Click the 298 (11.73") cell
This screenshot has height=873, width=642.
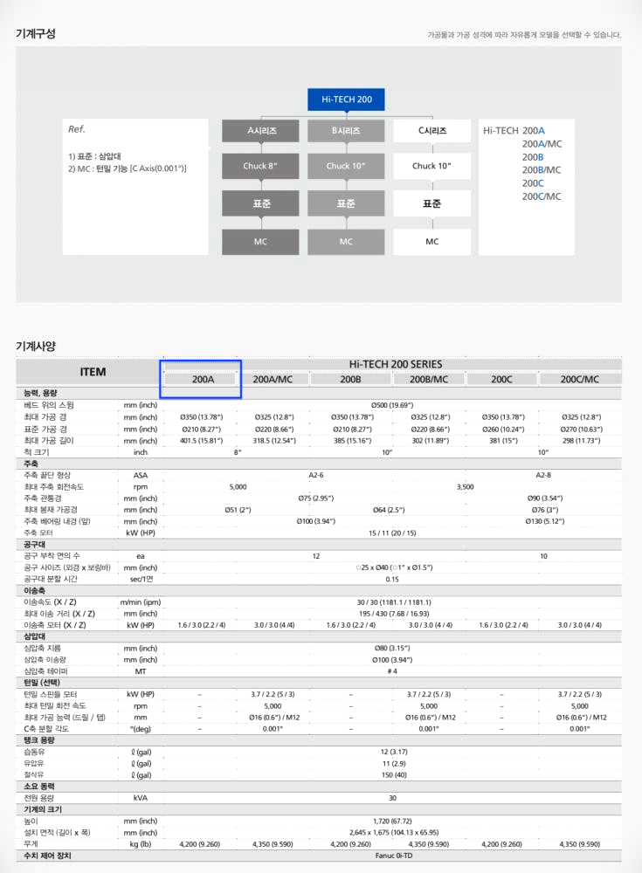coord(581,441)
